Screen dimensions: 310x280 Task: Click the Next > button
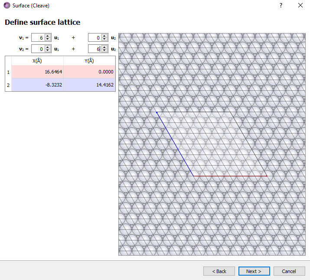click(x=254, y=271)
